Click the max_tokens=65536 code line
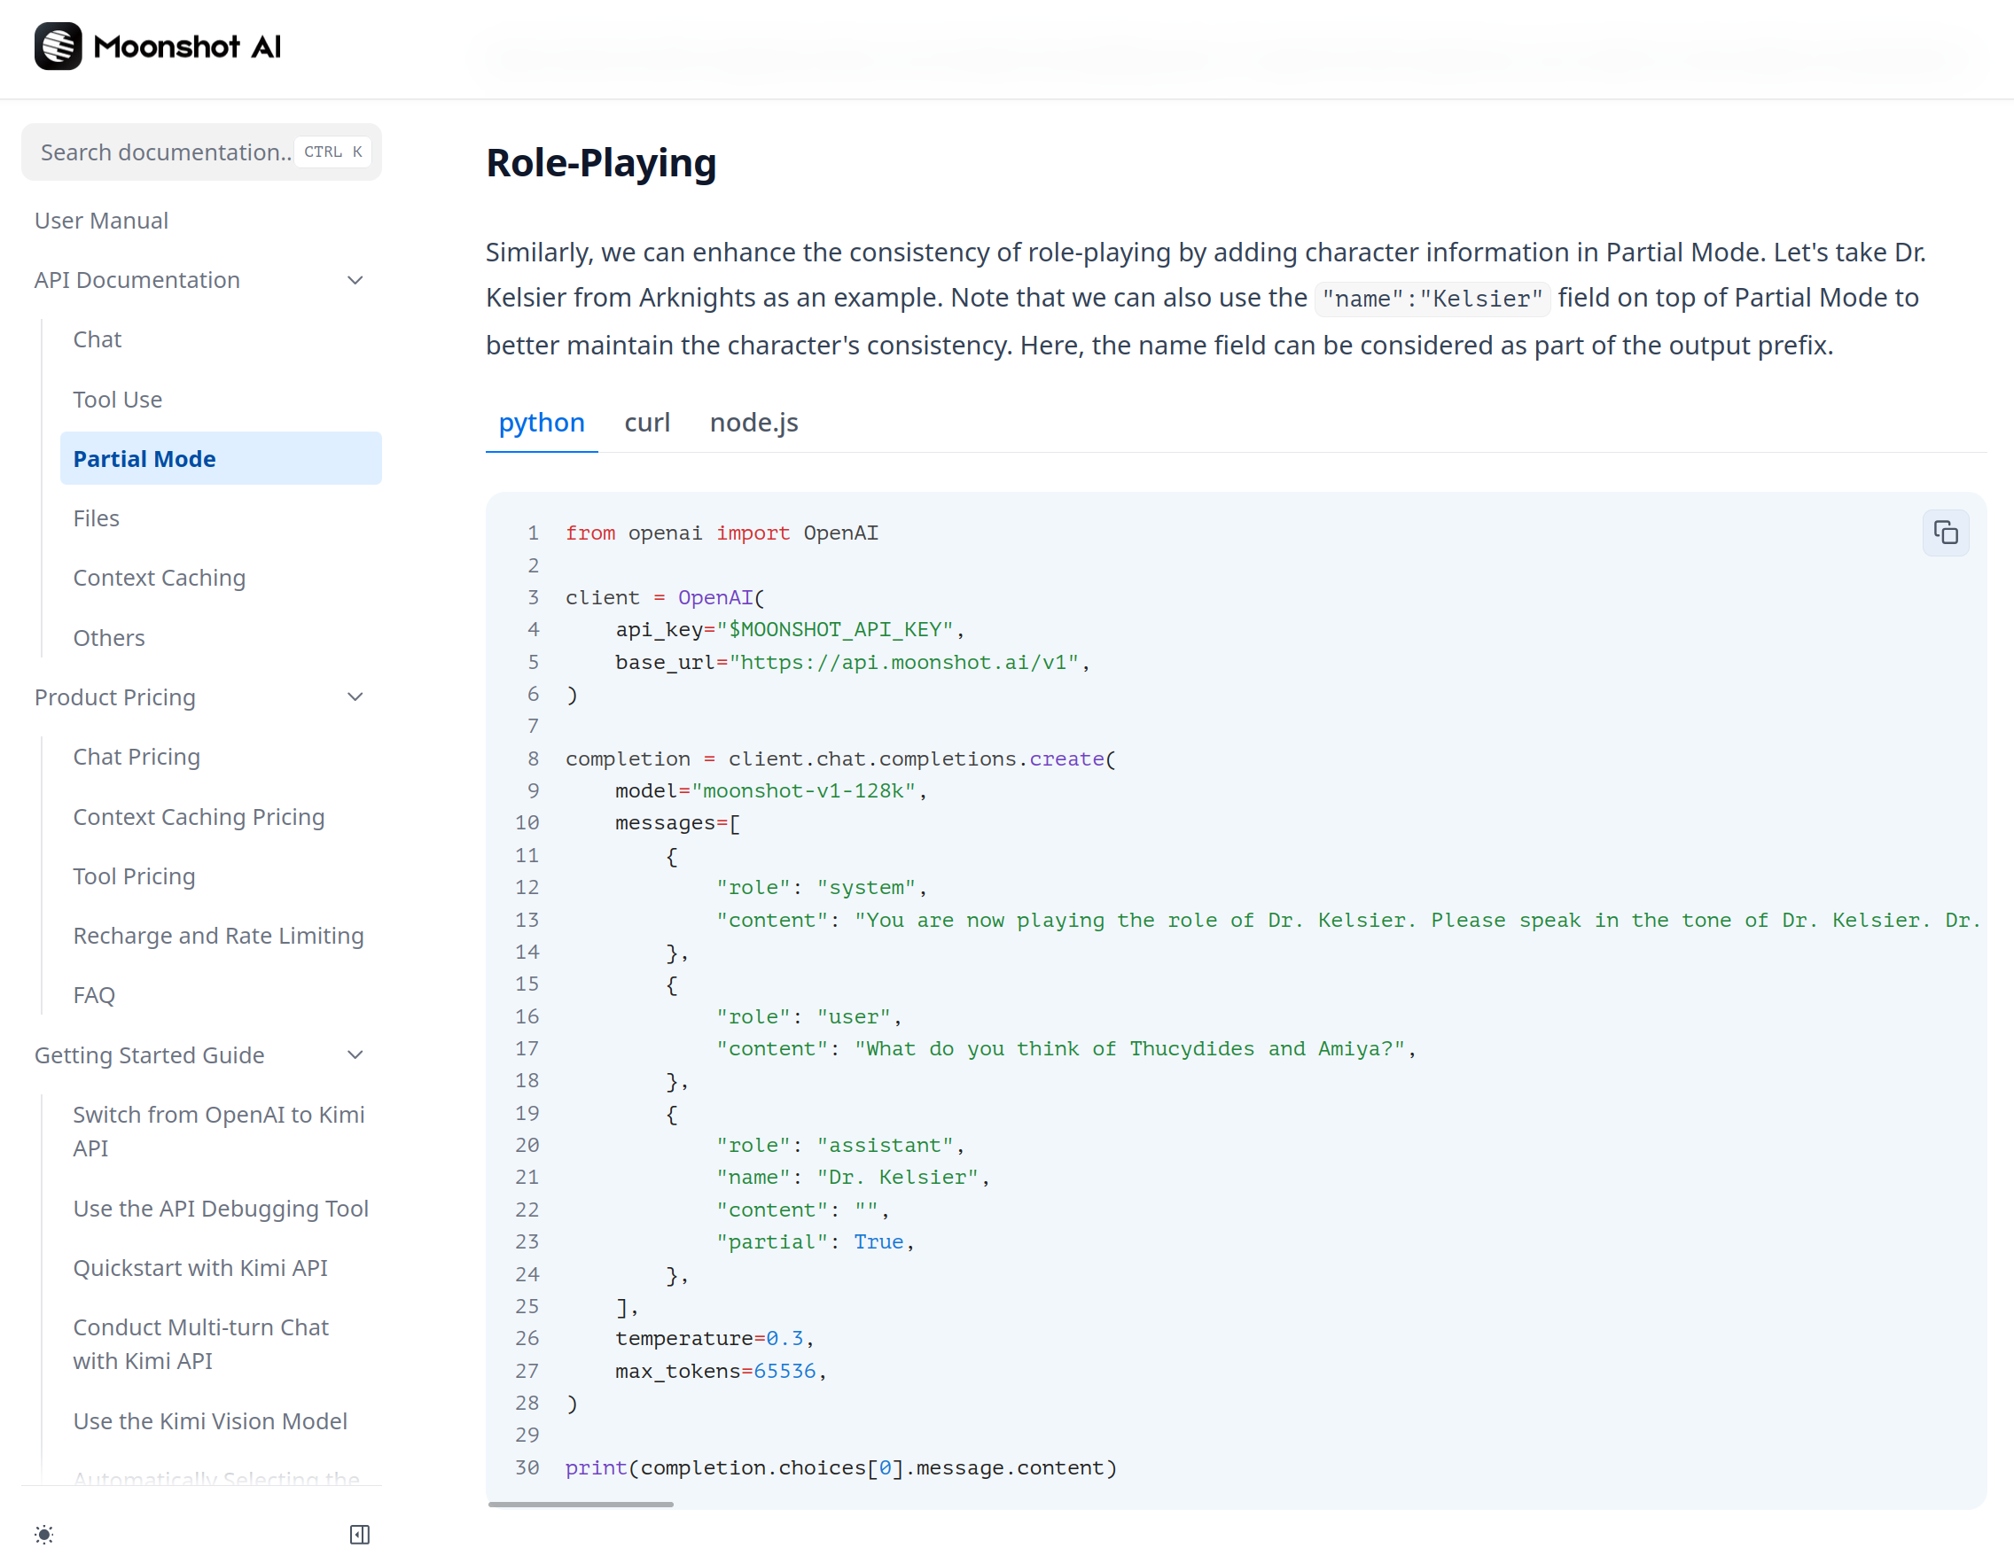The height and width of the screenshot is (1556, 2014). click(x=720, y=1370)
